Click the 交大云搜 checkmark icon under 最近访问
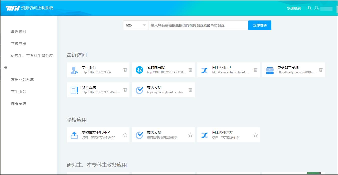This screenshot has height=175, width=338. coord(139,90)
